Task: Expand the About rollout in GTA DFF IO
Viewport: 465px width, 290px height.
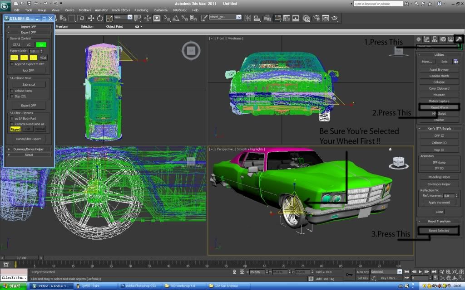Action: (29, 155)
